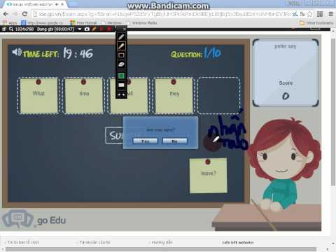
Task: Click the 'What' sticky note
Action: (x=38, y=96)
